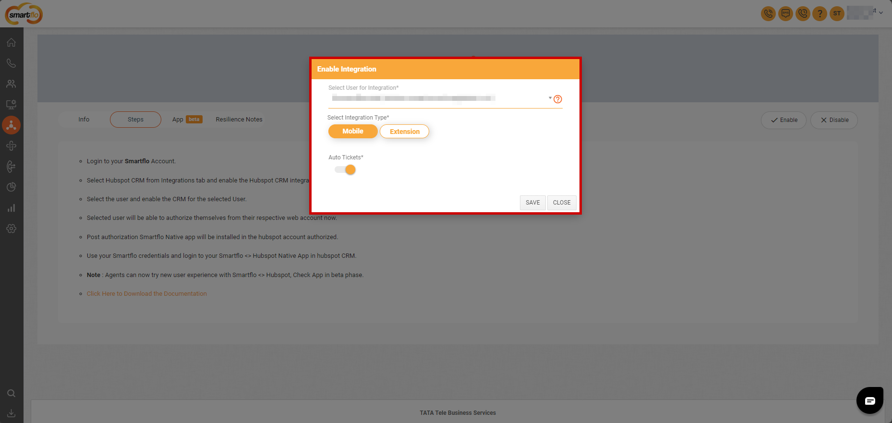Choose the Mobile integration type

(353, 131)
